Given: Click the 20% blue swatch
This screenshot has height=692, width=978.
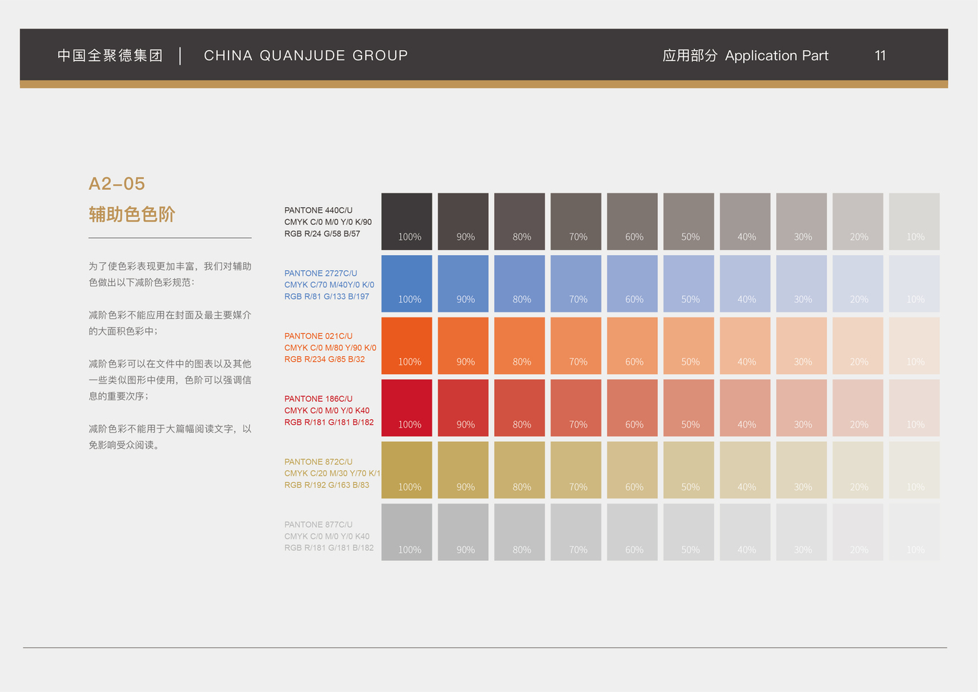Looking at the screenshot, I should (858, 284).
